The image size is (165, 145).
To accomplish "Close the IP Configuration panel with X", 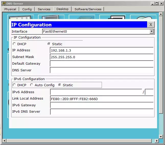I will pos(151,25).
